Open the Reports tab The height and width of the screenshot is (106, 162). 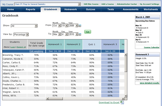(x=31, y=9)
